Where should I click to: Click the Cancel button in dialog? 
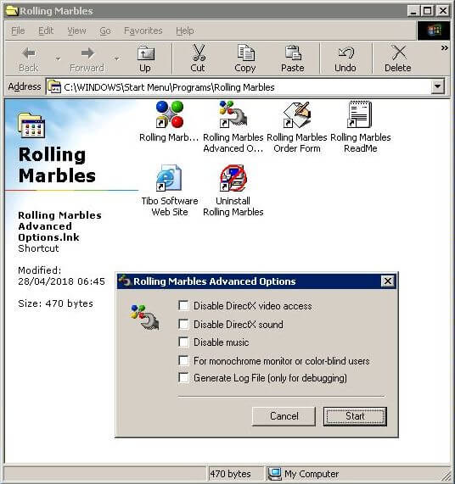point(284,416)
